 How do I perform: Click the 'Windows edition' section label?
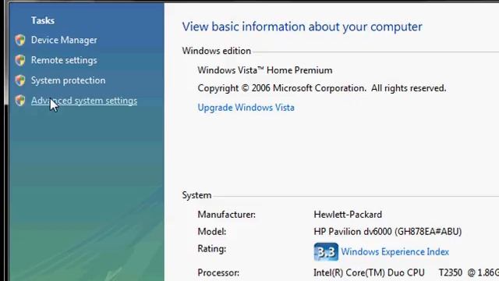point(217,51)
